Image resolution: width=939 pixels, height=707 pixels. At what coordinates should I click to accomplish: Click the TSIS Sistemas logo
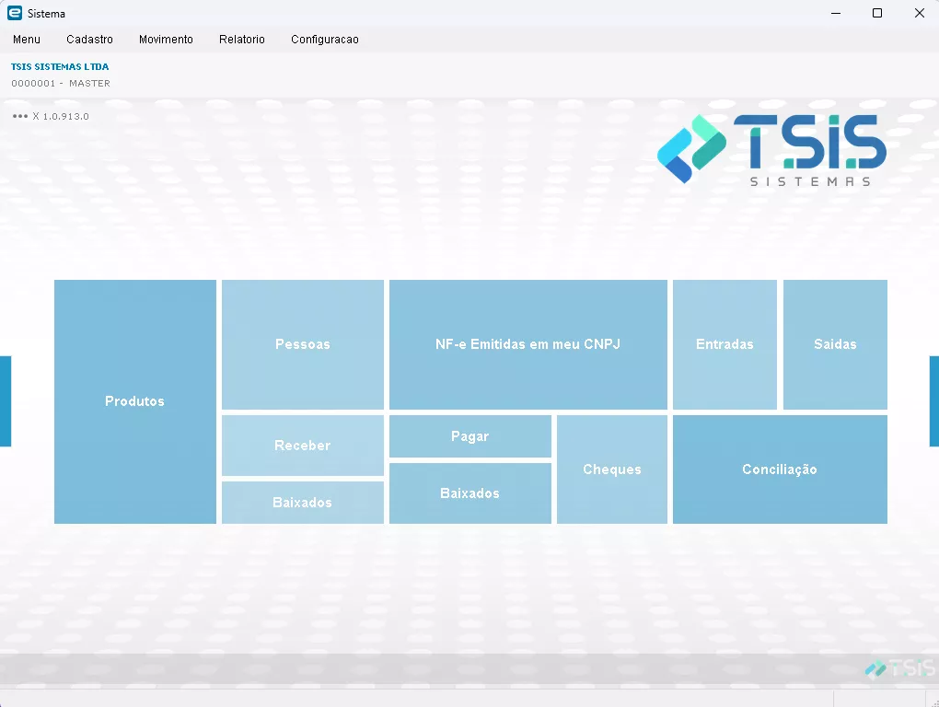pyautogui.click(x=771, y=149)
